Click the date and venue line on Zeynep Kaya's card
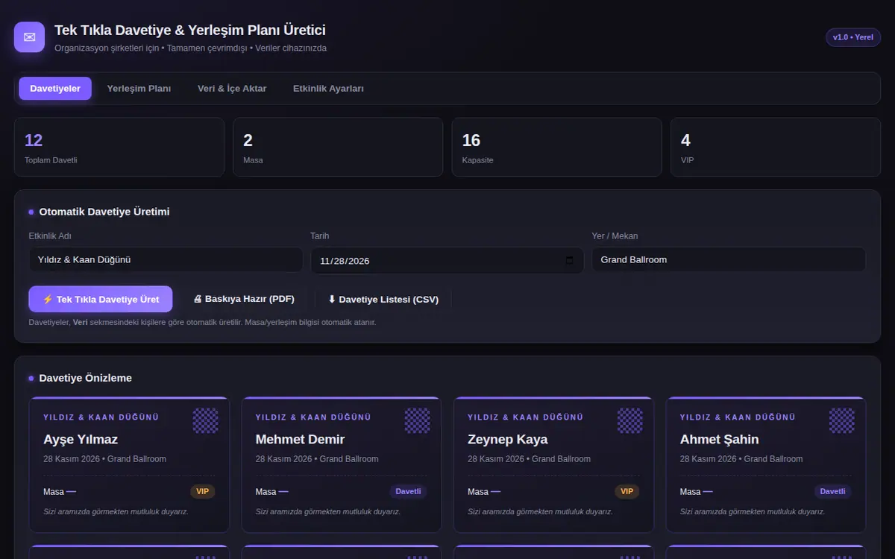 [529, 459]
